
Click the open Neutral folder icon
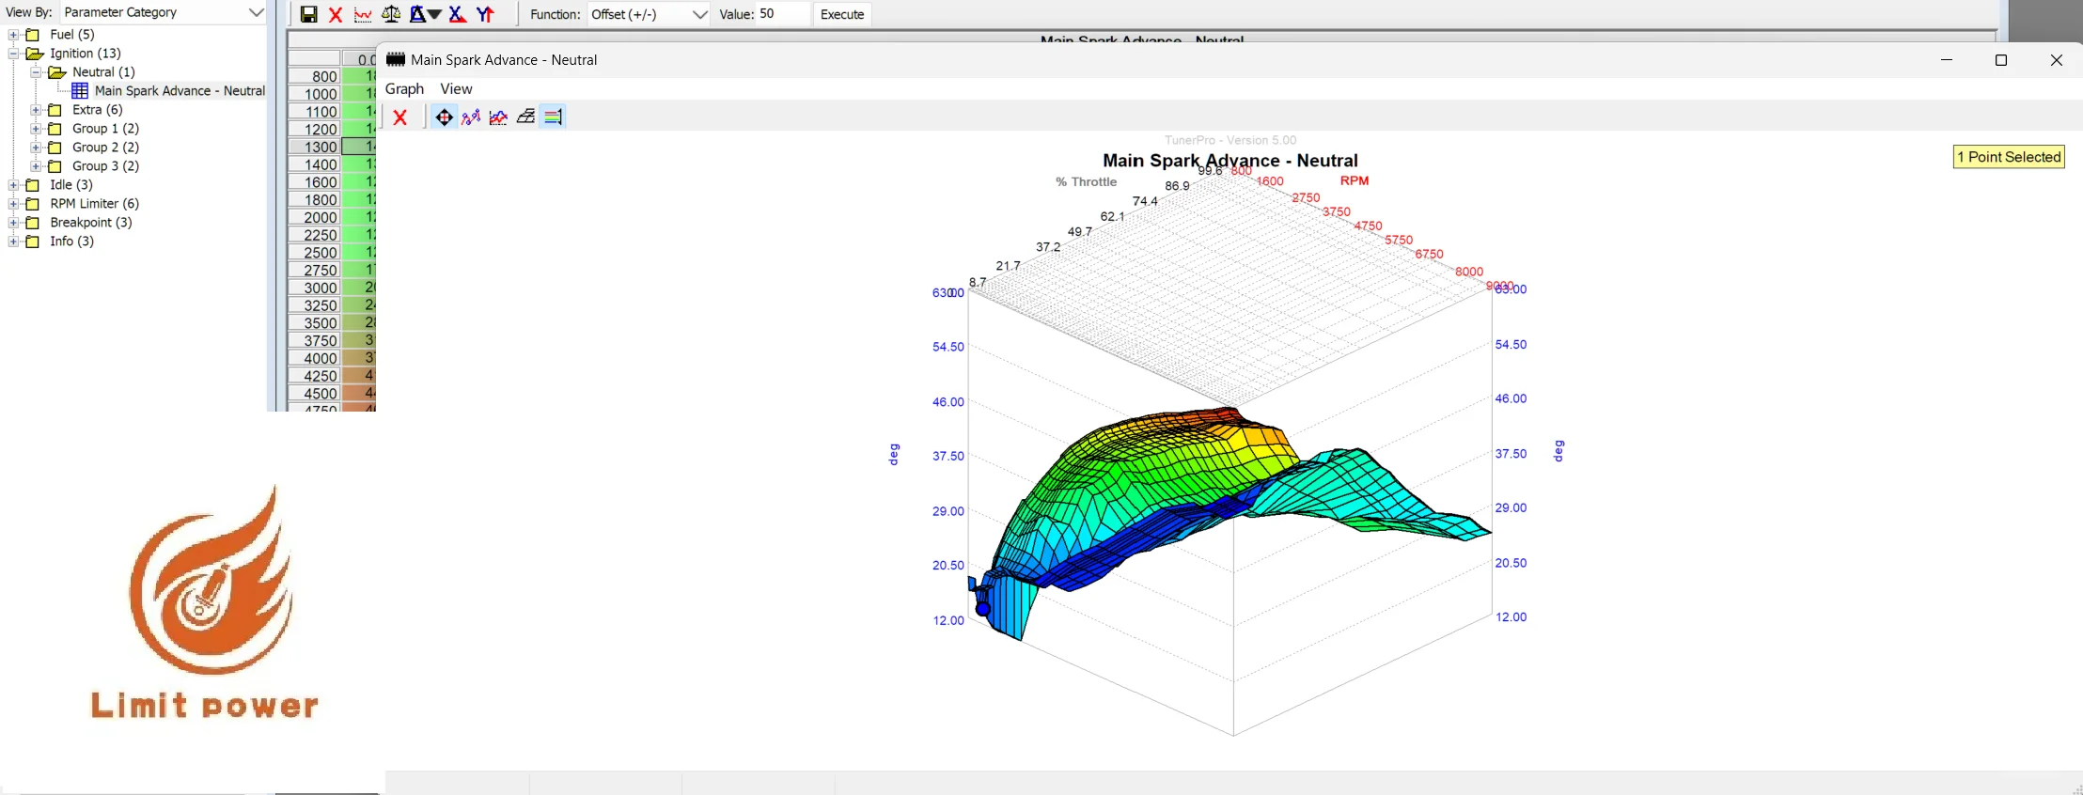coord(57,72)
